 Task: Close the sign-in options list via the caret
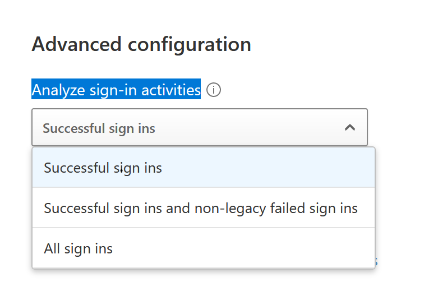350,128
